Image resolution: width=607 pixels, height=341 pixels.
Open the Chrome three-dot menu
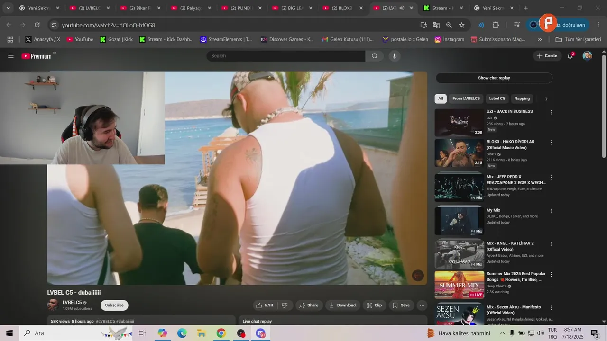(598, 25)
